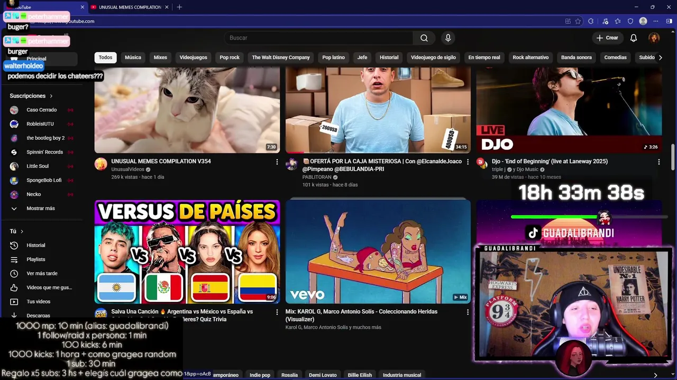
Task: Play the cat memes compilation thumbnail
Action: [x=187, y=110]
